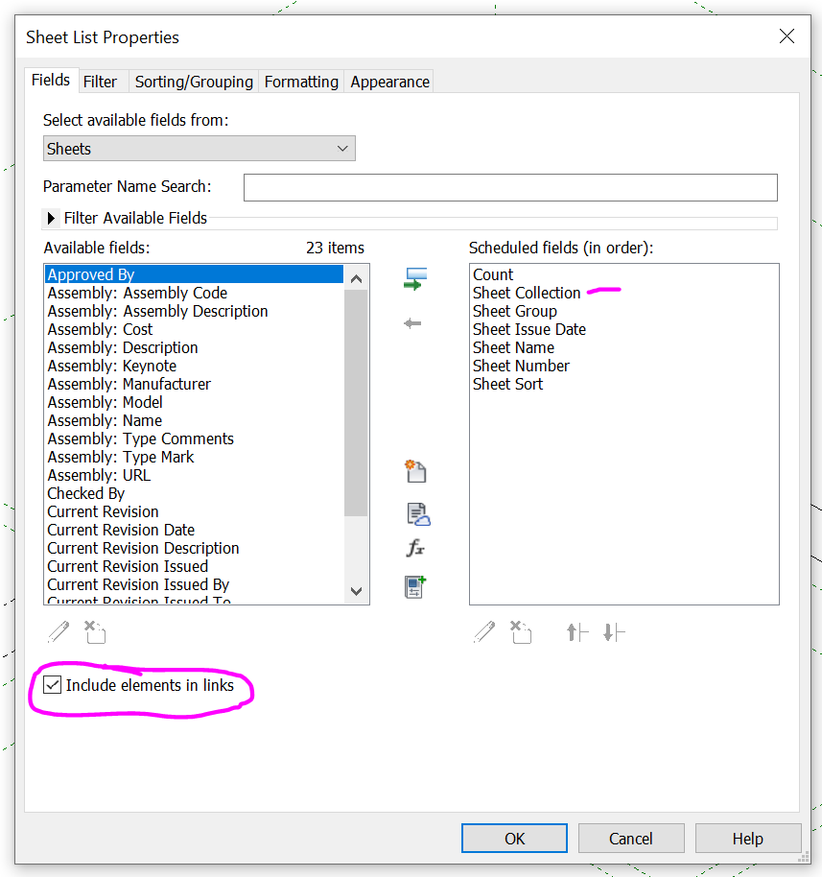Edit the selected scheduled field
The height and width of the screenshot is (877, 822).
point(484,632)
